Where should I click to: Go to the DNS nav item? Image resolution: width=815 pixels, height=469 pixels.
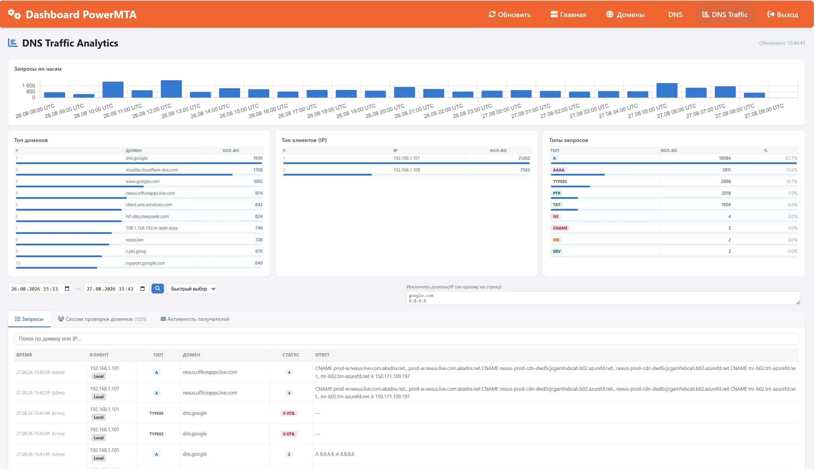pos(675,14)
